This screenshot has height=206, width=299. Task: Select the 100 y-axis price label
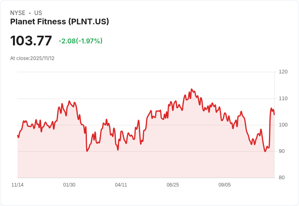pos(283,125)
